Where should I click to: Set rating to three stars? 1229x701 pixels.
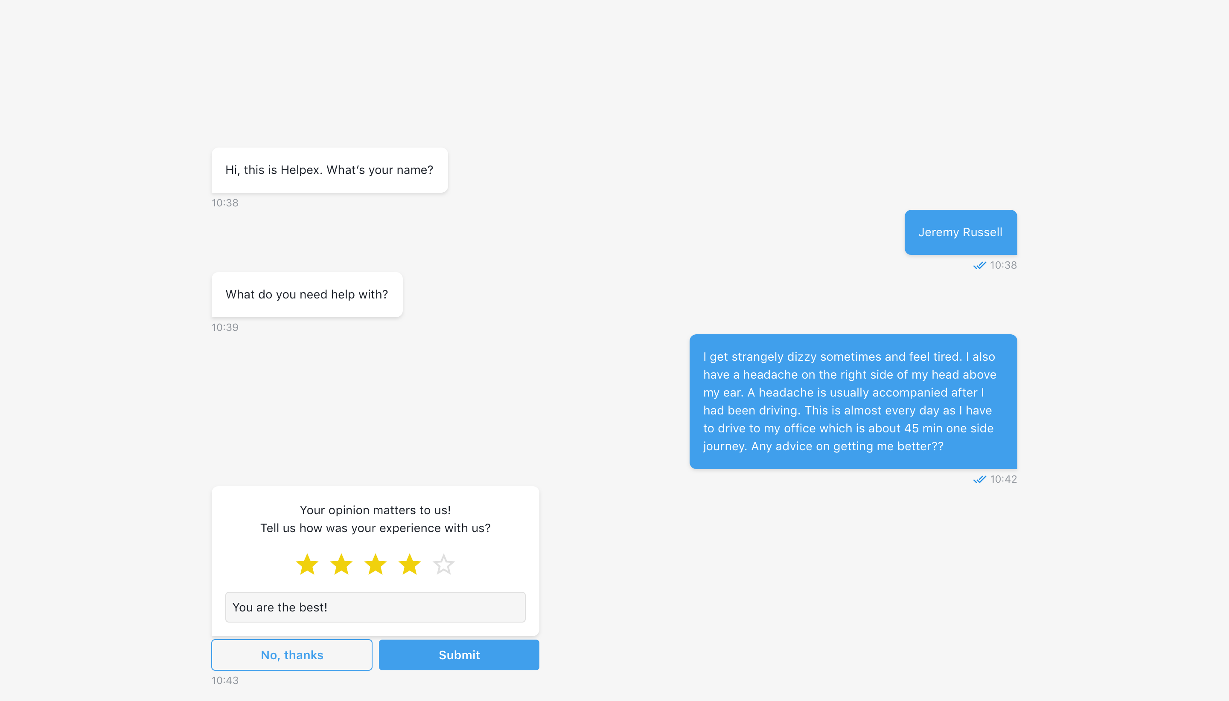375,564
